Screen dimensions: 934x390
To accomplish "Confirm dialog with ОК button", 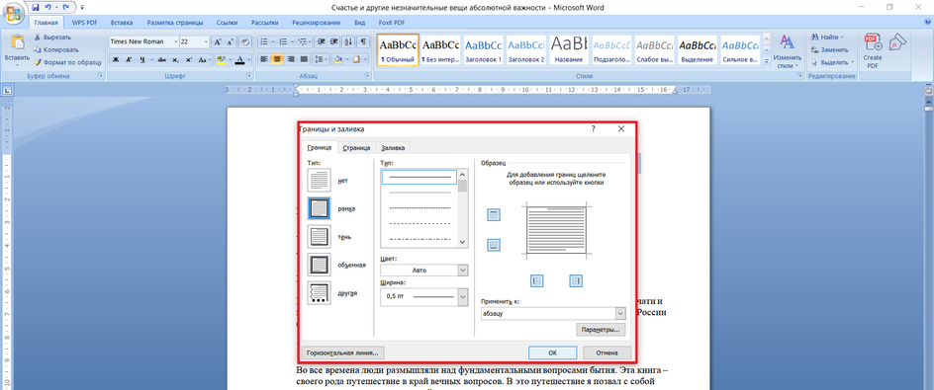I will [553, 352].
